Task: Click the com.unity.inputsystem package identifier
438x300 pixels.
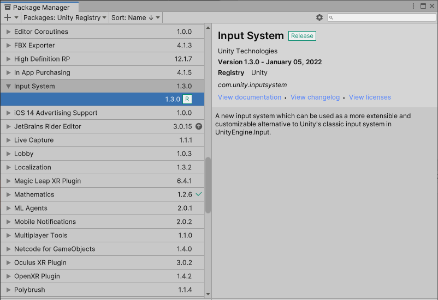Action: pyautogui.click(x=252, y=85)
